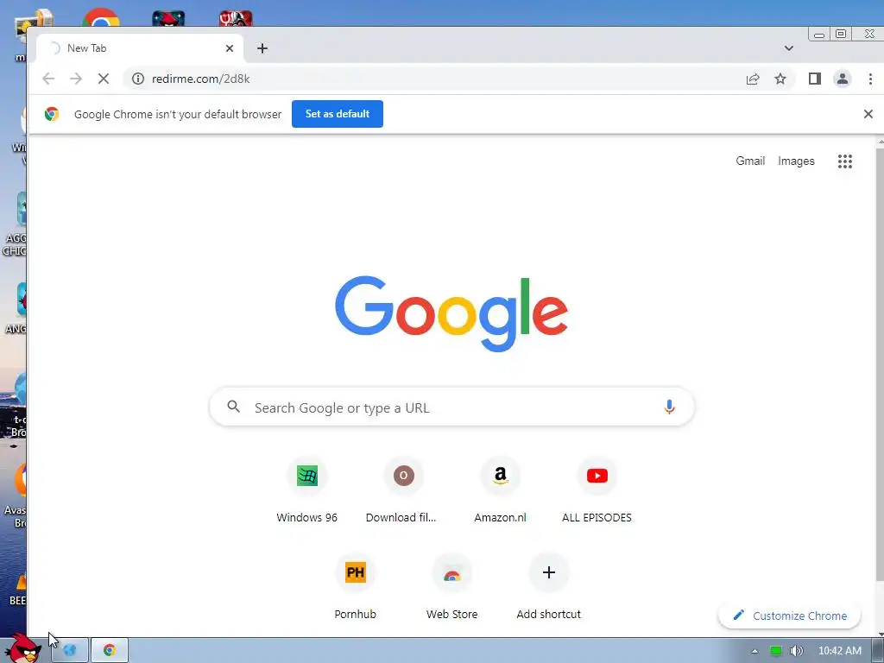Show hidden tray icons arrow

(755, 651)
